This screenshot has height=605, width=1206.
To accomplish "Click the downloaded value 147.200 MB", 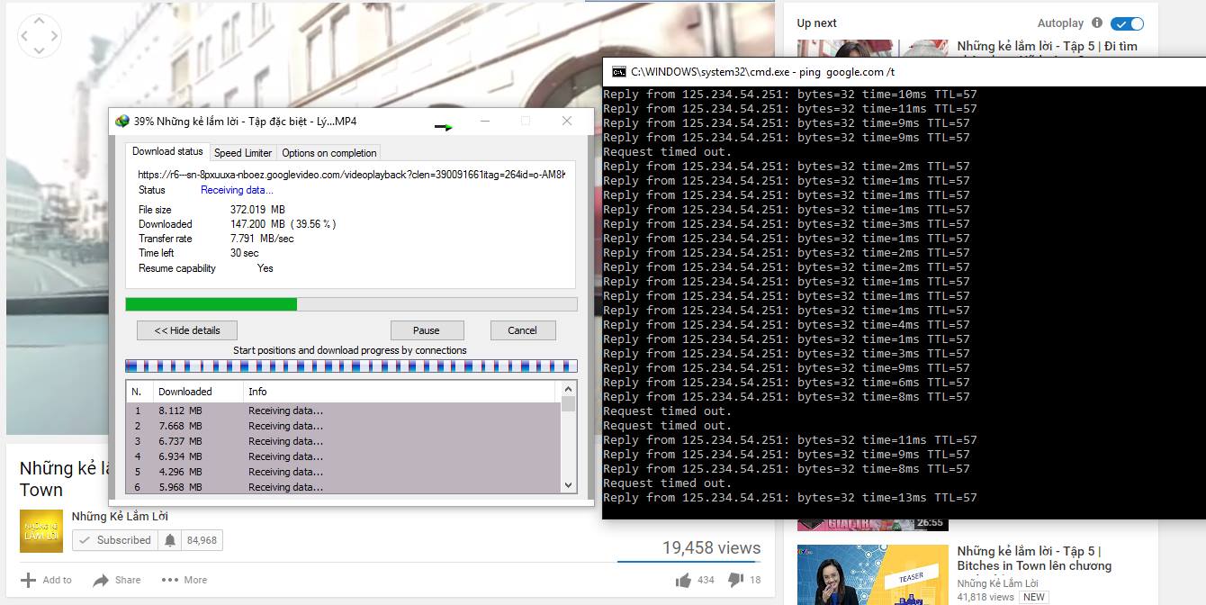I will click(x=257, y=224).
